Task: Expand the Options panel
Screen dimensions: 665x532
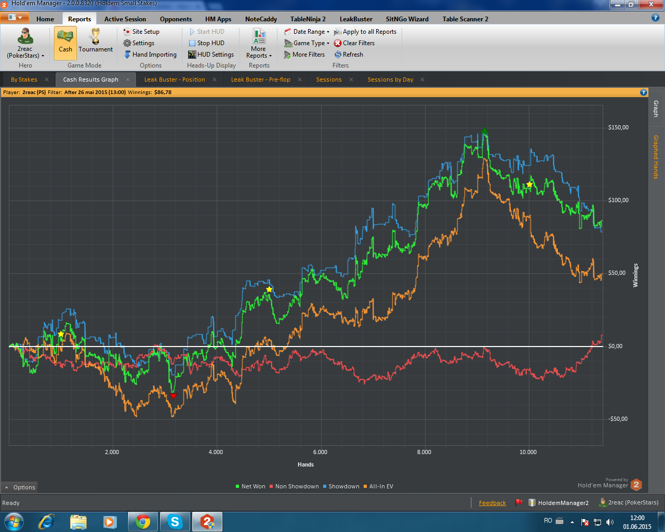Action: (20, 487)
